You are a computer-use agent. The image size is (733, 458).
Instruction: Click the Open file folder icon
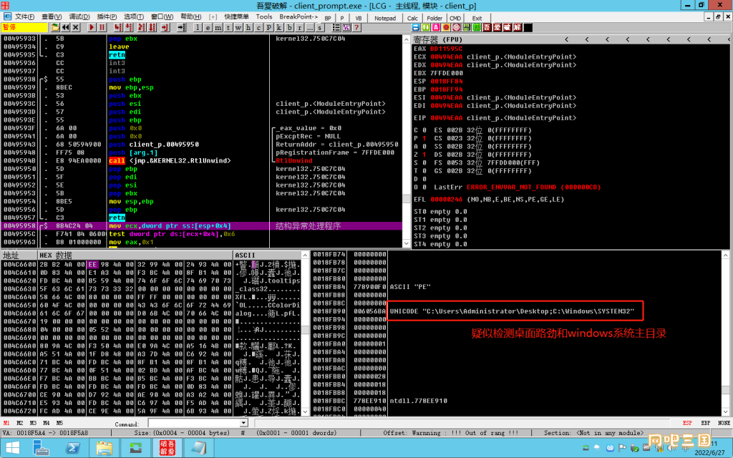(x=54, y=28)
